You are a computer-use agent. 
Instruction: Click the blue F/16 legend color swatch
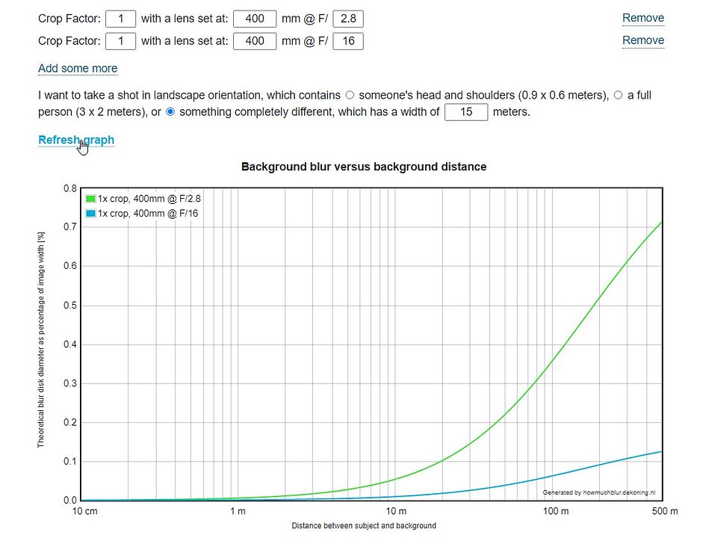[91, 214]
